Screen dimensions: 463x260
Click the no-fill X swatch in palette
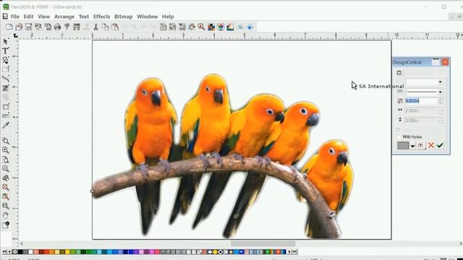pos(14,252)
